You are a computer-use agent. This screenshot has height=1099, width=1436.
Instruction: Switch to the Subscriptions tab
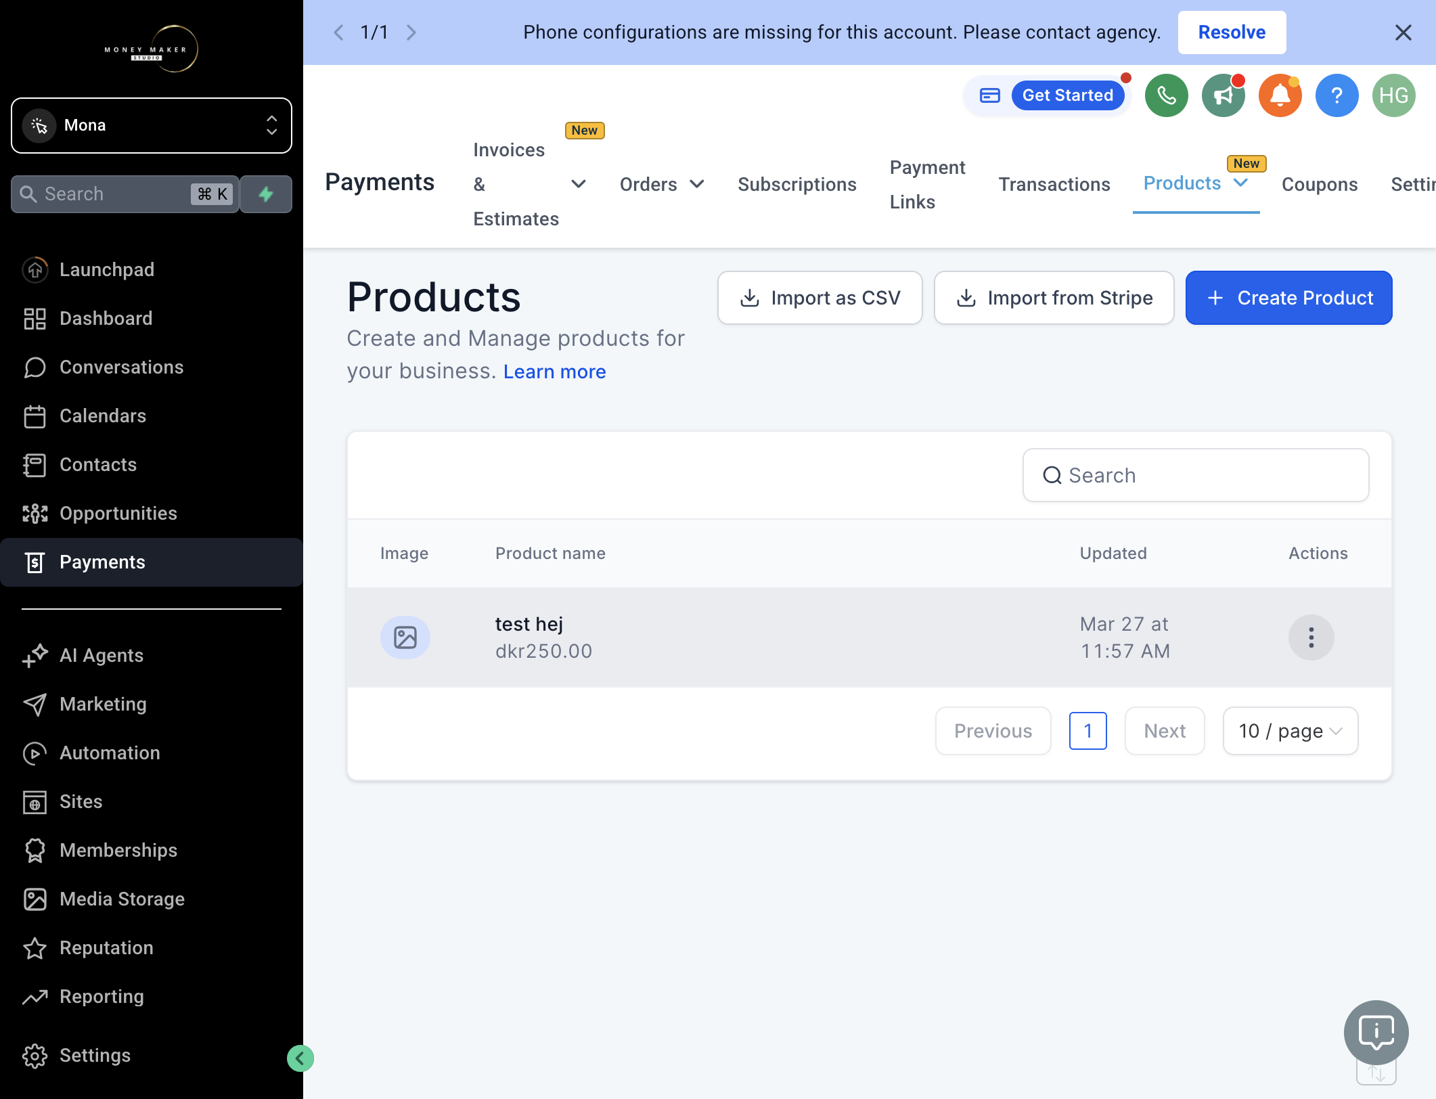tap(796, 184)
